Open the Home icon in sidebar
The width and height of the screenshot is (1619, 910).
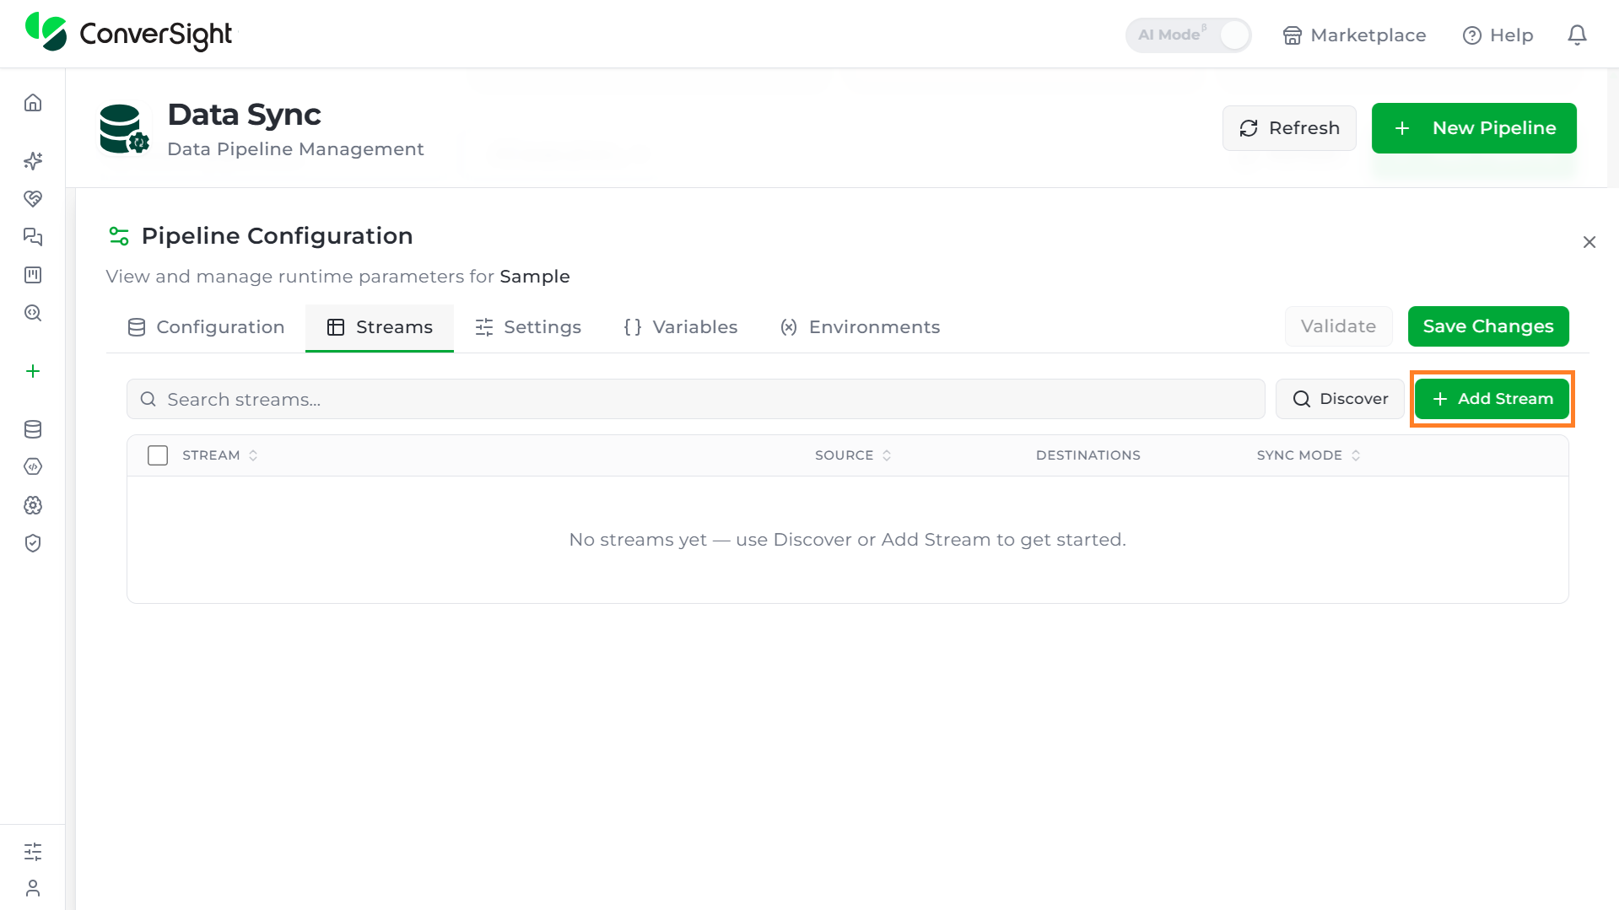[33, 103]
